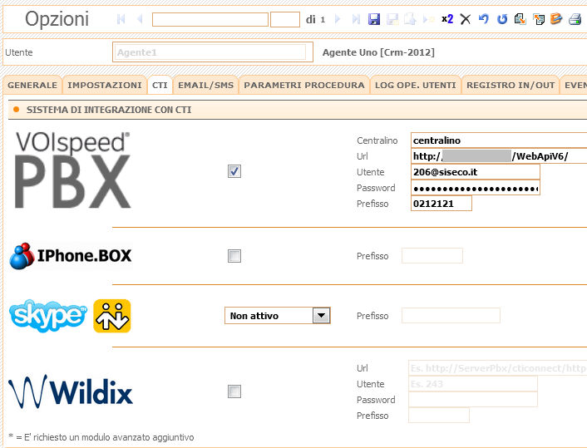The width and height of the screenshot is (587, 448).
Task: Click the wide toolbar search field
Action: pos(210,19)
